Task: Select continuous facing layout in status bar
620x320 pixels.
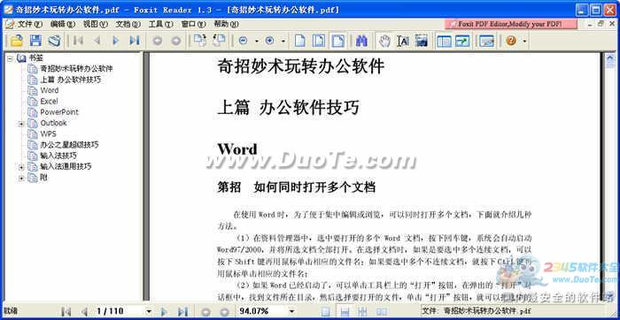Action: [x=362, y=312]
